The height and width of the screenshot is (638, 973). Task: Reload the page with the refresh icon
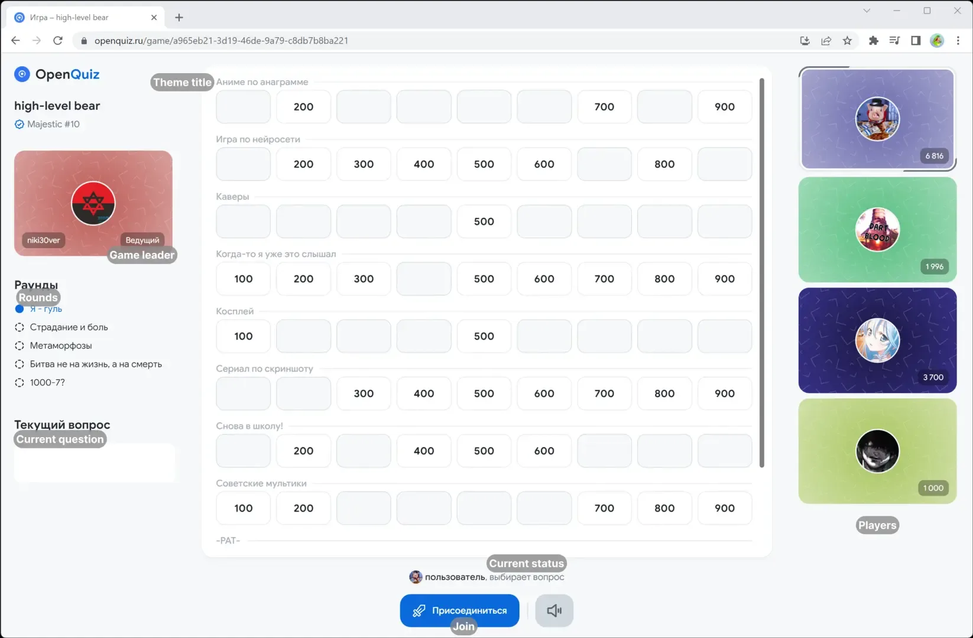[x=58, y=40]
